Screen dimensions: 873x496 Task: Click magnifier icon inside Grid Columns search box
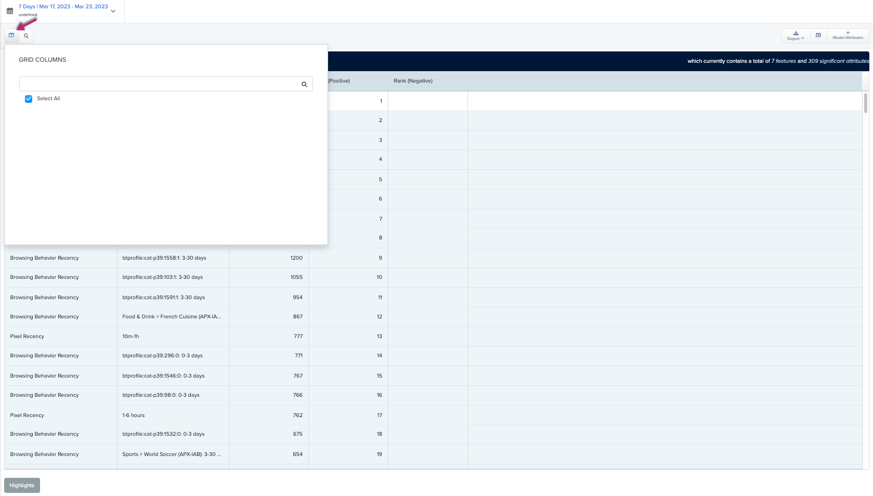tap(304, 84)
